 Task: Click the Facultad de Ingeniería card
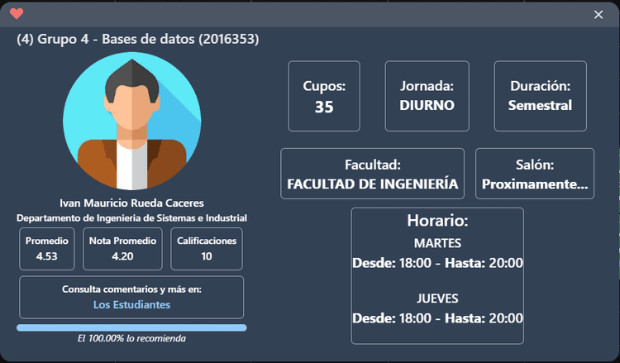372,174
